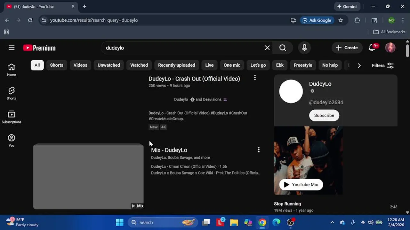Image resolution: width=410 pixels, height=230 pixels.
Task: Select the Let's go chip
Action: tap(258, 65)
